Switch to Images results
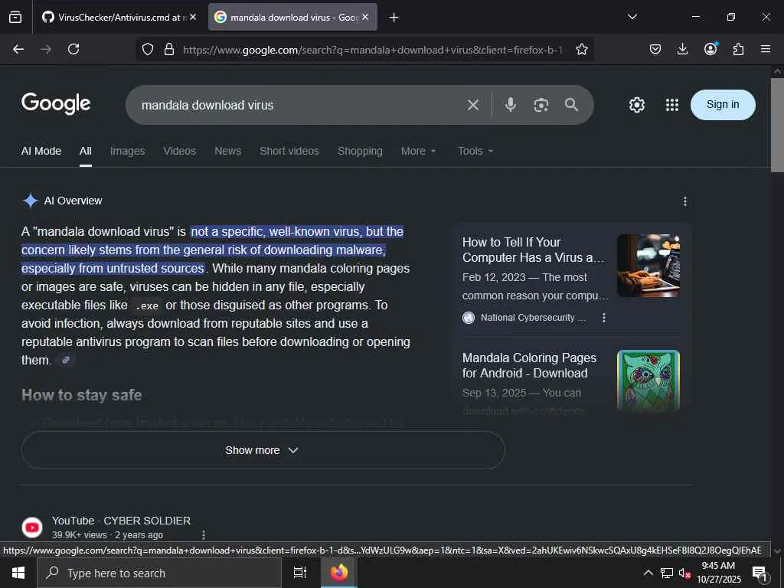 point(128,151)
